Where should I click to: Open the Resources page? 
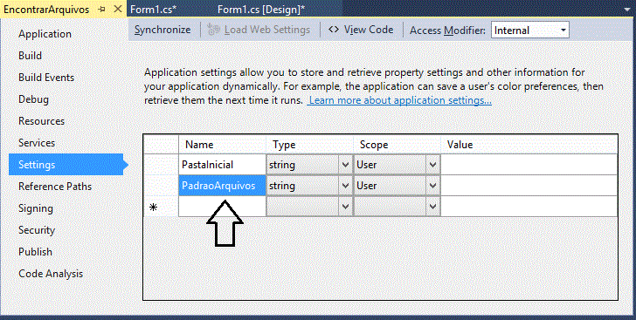click(41, 121)
